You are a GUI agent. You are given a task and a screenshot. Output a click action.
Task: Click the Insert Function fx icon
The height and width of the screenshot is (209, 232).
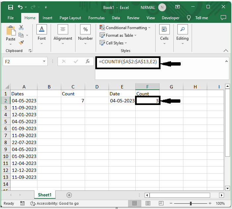88,61
